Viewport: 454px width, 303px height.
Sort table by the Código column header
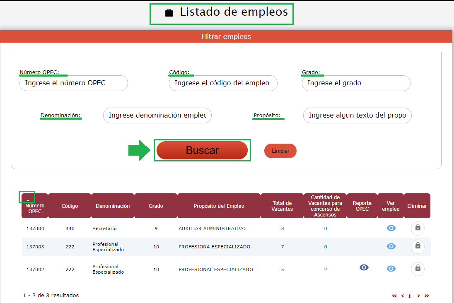coord(70,206)
